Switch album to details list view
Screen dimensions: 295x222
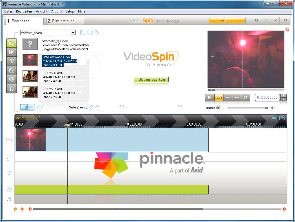[x=24, y=107]
